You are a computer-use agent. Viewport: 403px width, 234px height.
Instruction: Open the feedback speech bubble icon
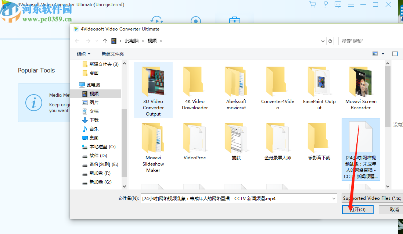(338, 4)
